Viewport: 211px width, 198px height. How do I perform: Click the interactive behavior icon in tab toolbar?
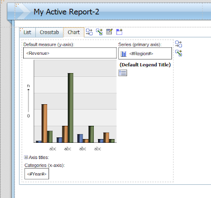click(89, 32)
